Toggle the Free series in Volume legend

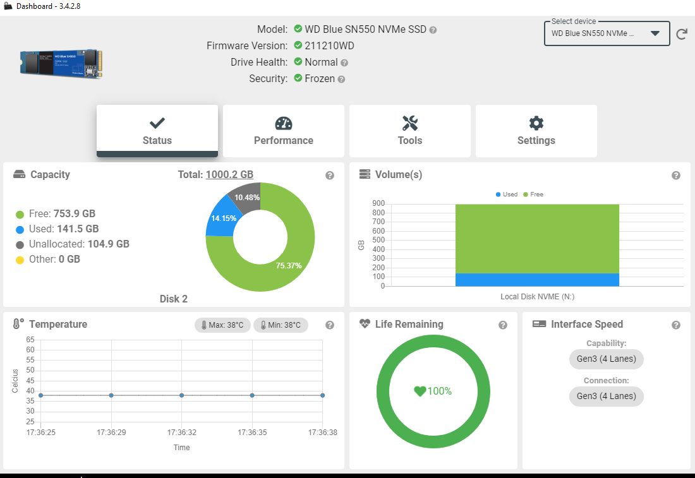(533, 194)
